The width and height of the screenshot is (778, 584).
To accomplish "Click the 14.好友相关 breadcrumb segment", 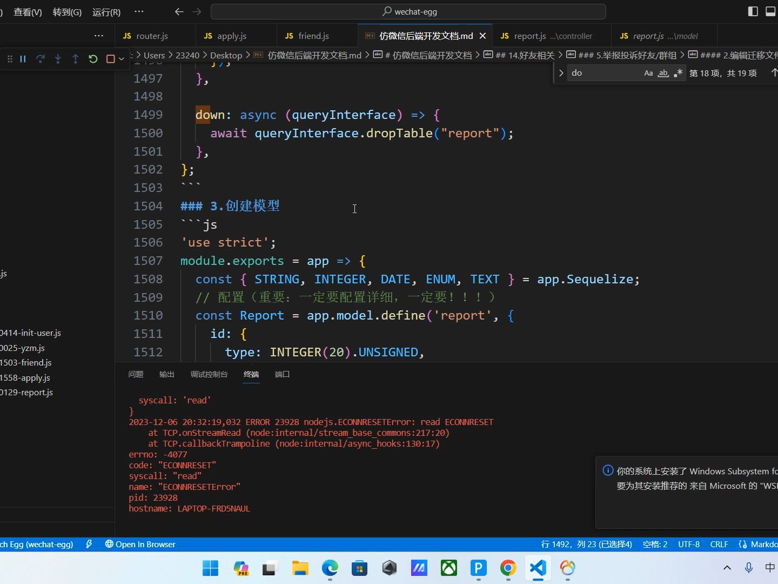I will 519,55.
